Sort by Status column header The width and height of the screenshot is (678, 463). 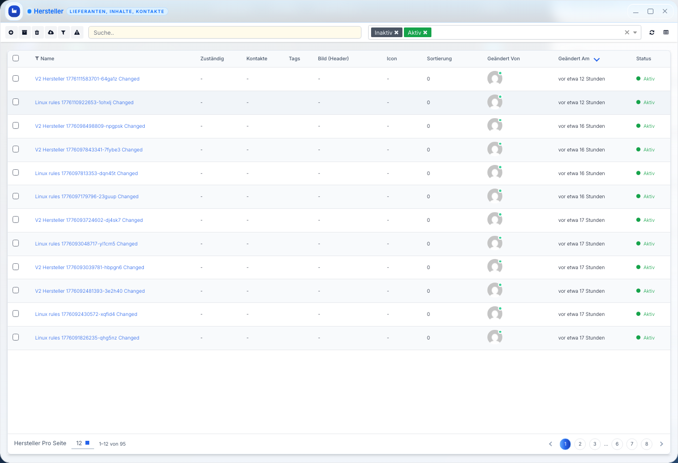point(643,58)
